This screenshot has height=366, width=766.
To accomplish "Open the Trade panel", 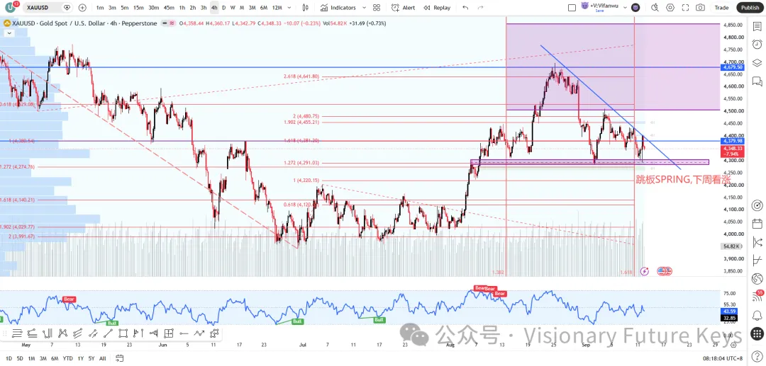I will 721,8.
